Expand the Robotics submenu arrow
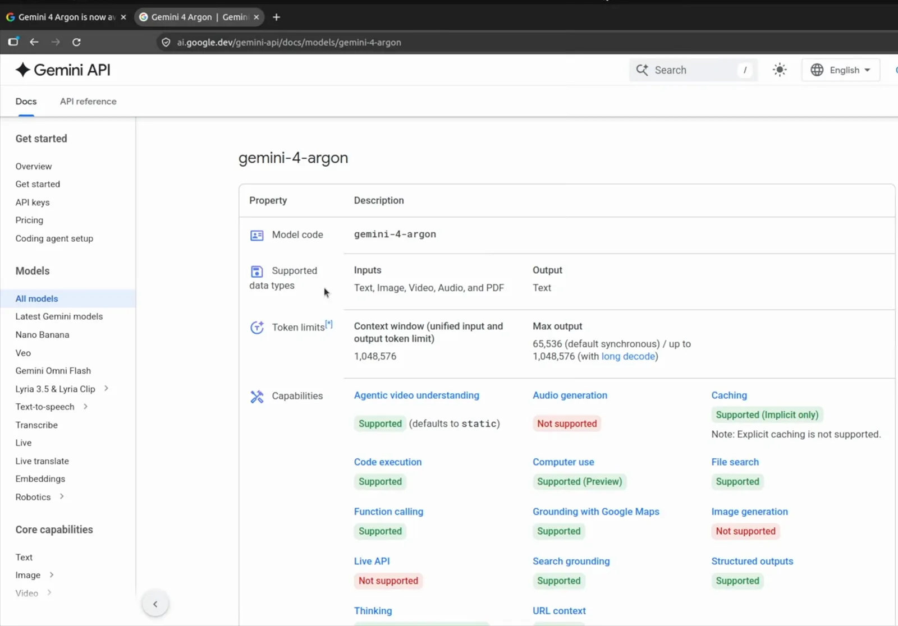 (x=62, y=496)
